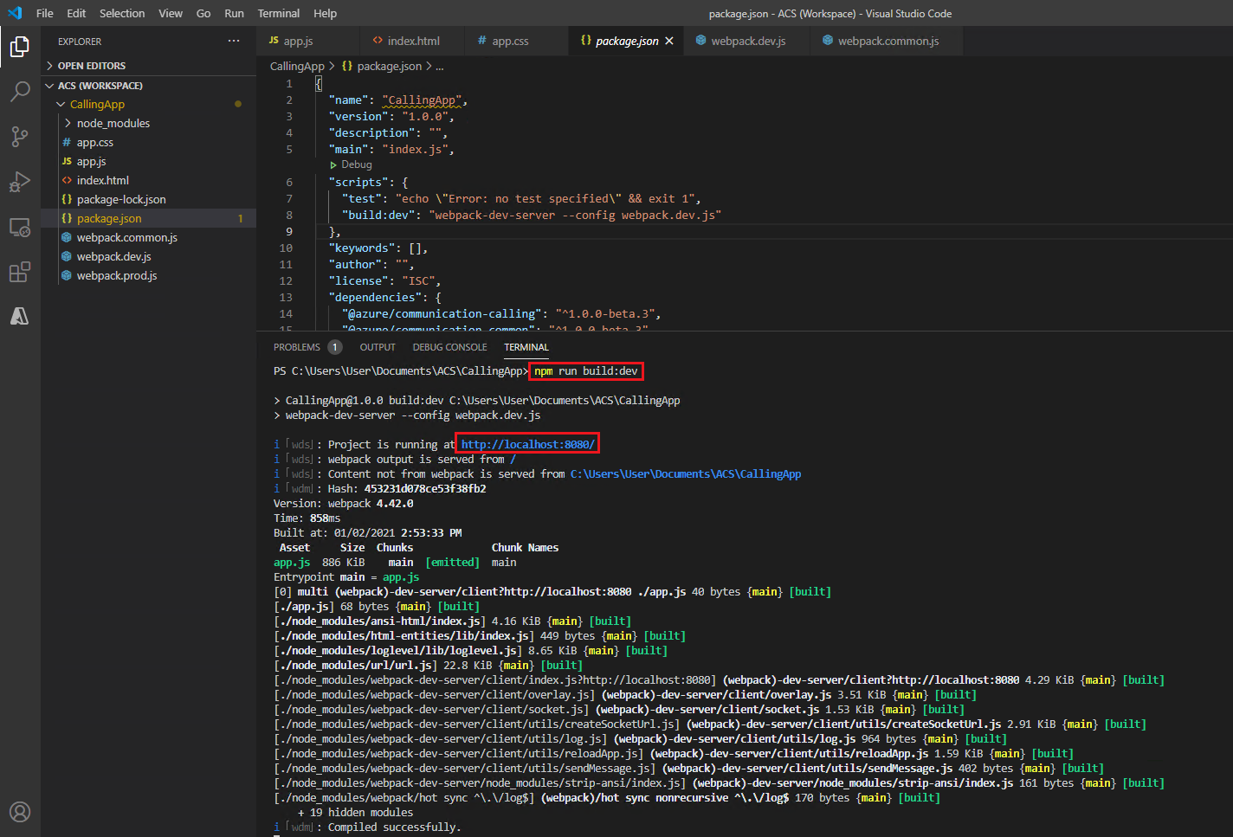Open Explorer's more actions ellipsis menu
This screenshot has width=1233, height=837.
tap(234, 41)
